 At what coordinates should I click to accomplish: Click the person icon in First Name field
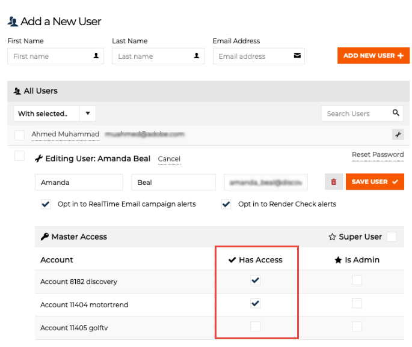[96, 56]
